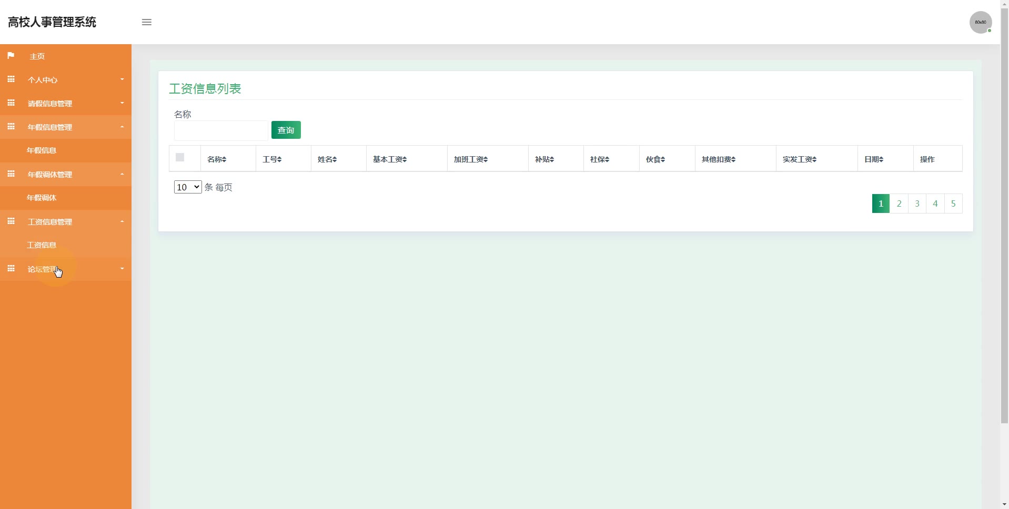Select the 工资信息 submenu item

tap(42, 245)
